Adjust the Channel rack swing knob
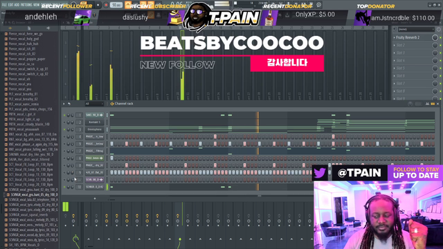The width and height of the screenshot is (443, 249). [x=410, y=104]
